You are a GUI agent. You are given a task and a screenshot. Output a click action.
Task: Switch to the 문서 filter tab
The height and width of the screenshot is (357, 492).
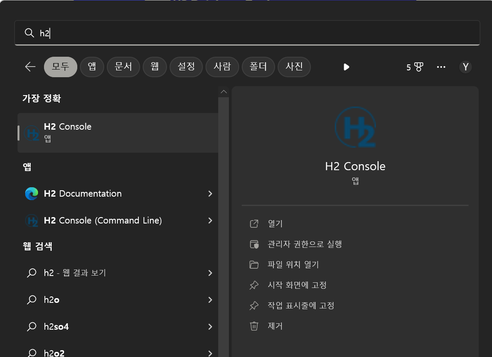(123, 67)
